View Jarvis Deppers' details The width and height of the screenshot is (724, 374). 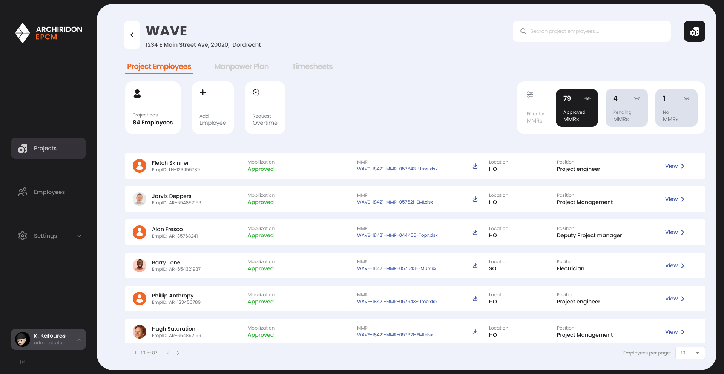click(x=675, y=199)
